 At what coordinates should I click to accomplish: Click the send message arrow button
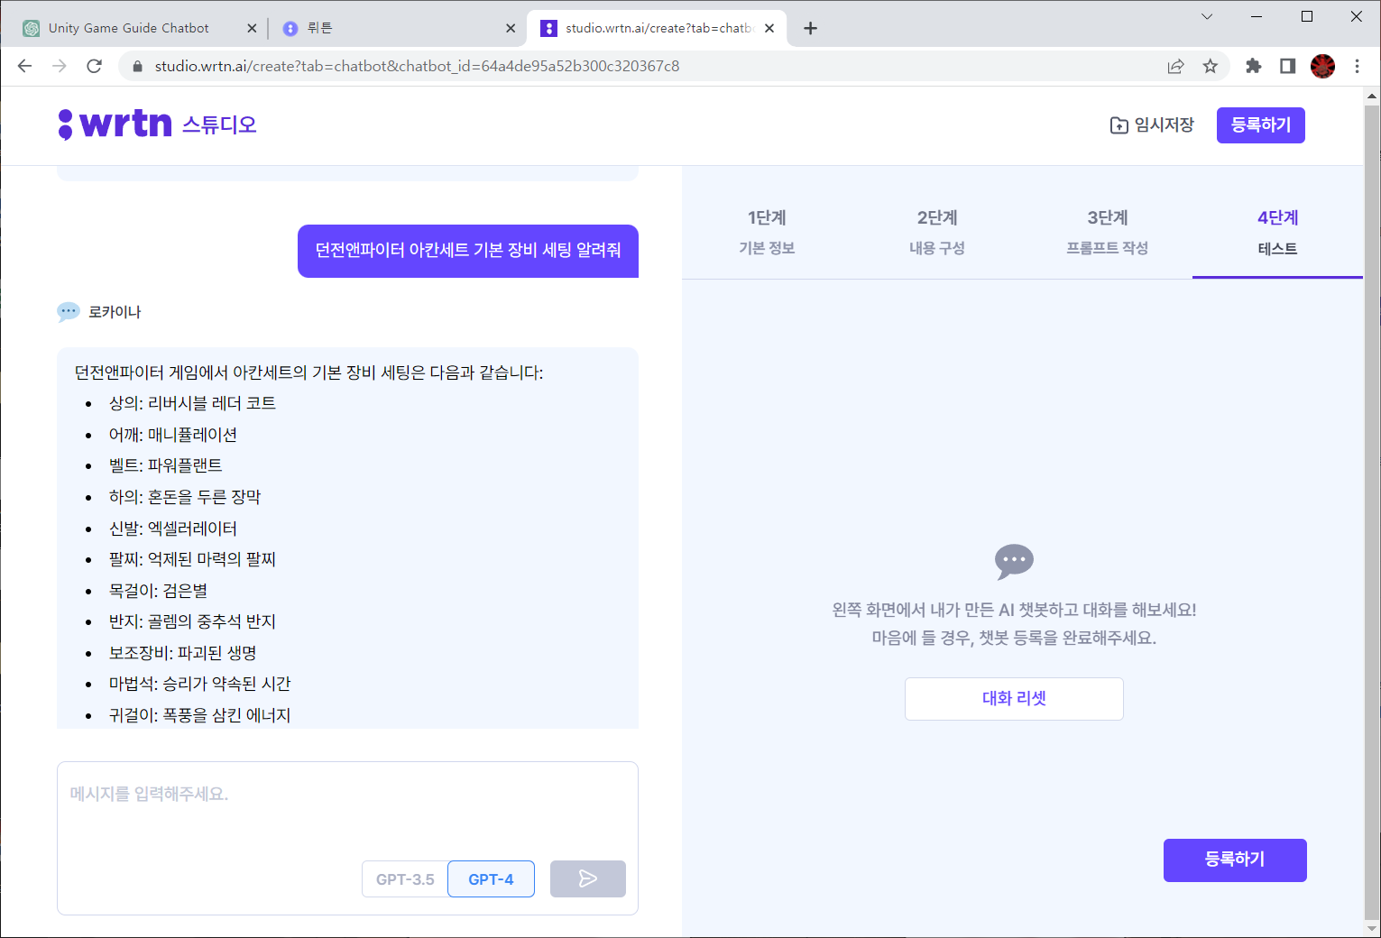tap(588, 879)
